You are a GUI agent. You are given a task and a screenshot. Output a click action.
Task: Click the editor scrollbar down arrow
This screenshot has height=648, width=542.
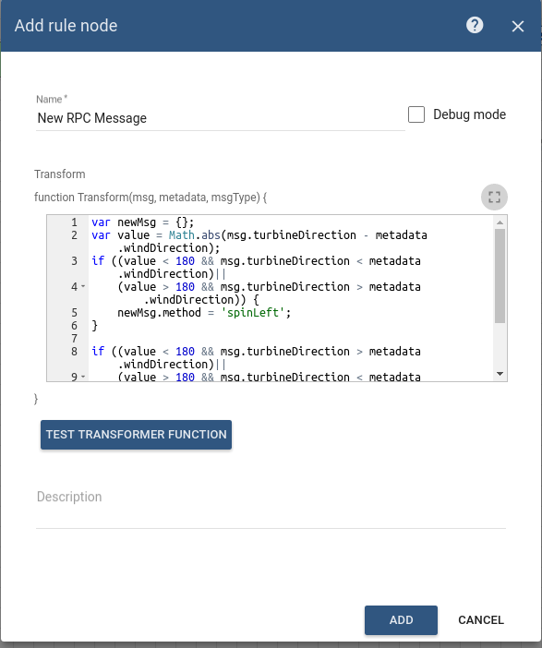500,374
